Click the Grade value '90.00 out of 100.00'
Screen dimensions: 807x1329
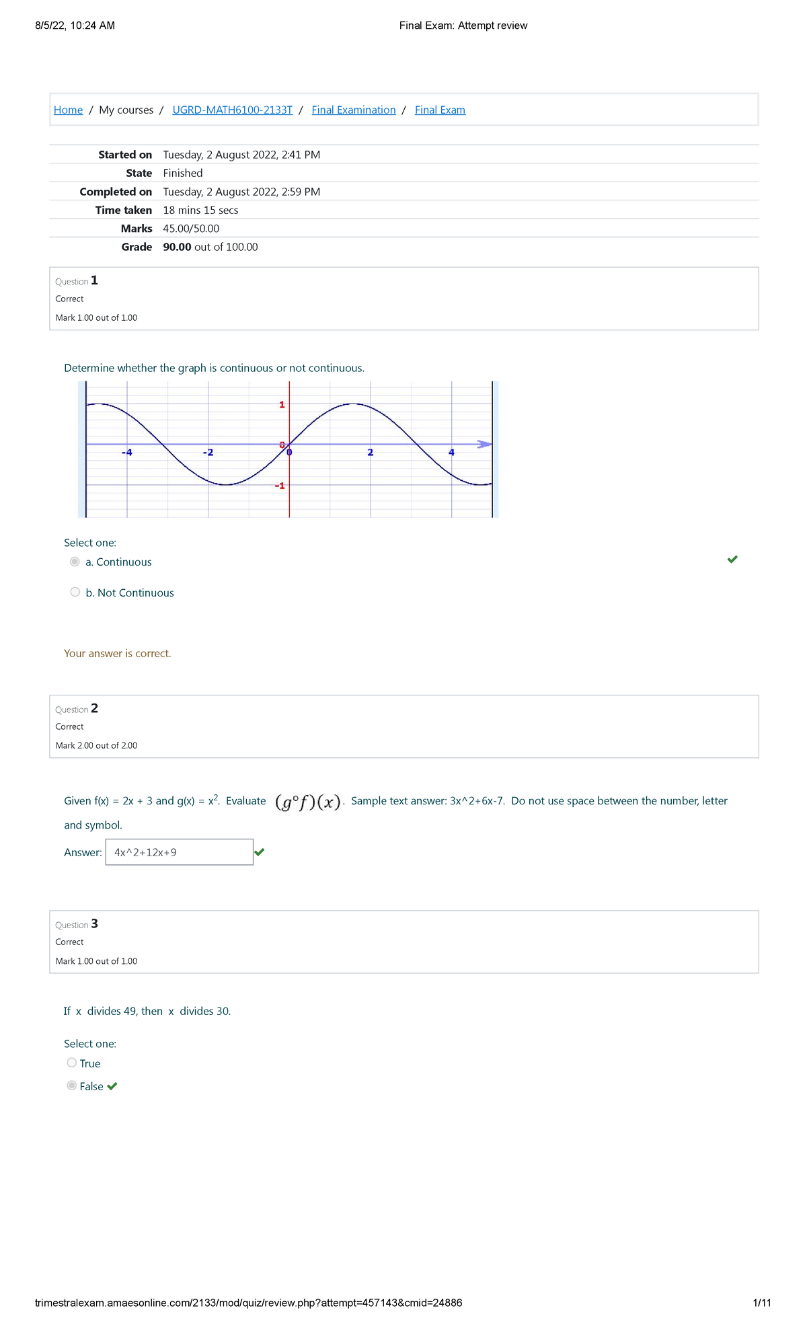210,247
